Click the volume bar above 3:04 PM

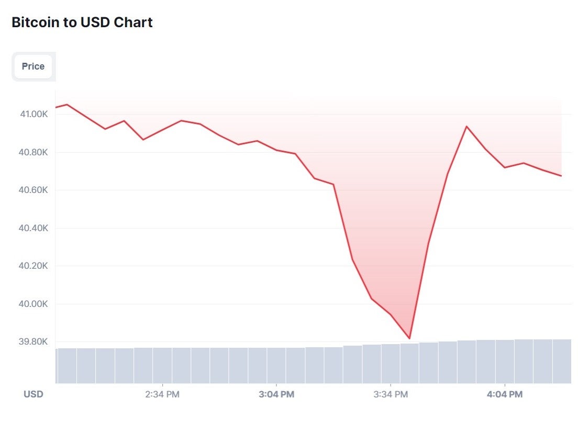point(276,366)
